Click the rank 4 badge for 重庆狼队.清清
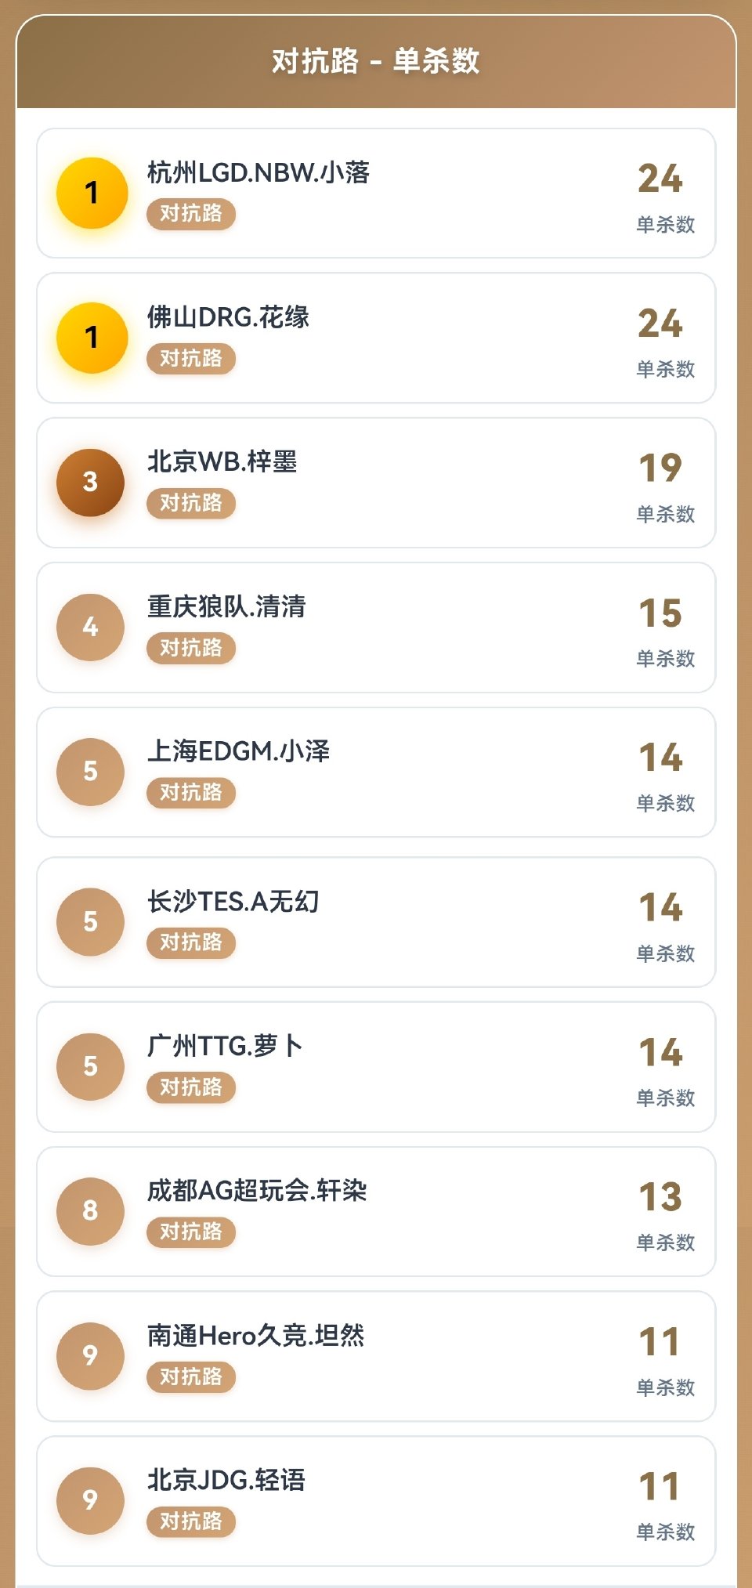 click(x=91, y=627)
